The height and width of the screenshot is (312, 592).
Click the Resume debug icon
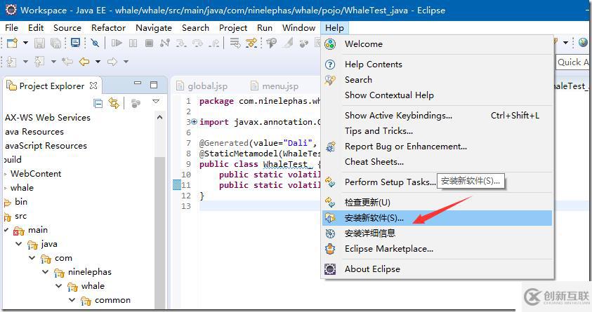tap(117, 43)
